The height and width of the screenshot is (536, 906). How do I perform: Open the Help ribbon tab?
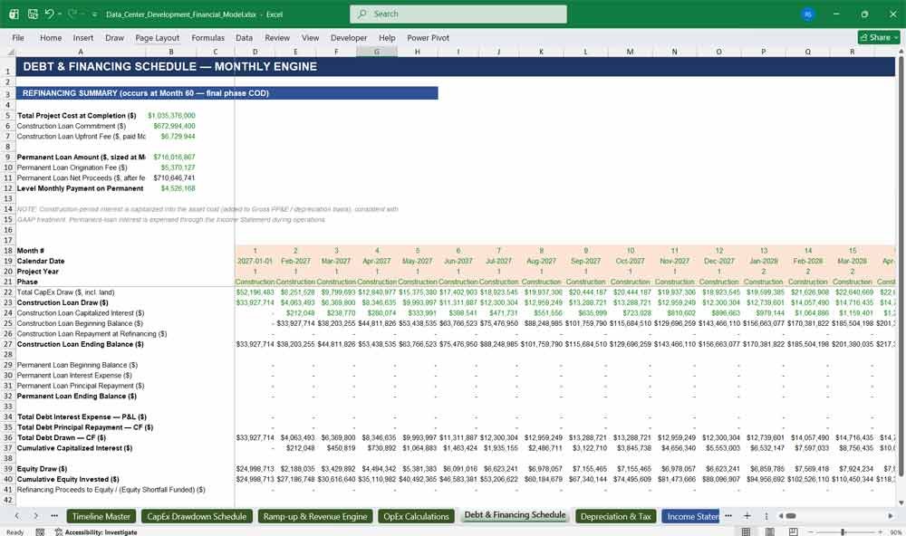(x=387, y=37)
